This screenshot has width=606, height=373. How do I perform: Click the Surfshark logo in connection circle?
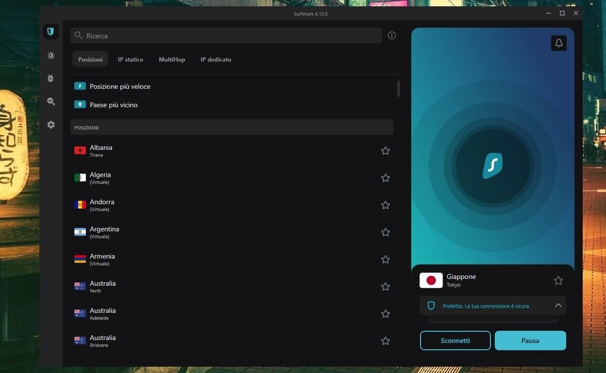(492, 166)
